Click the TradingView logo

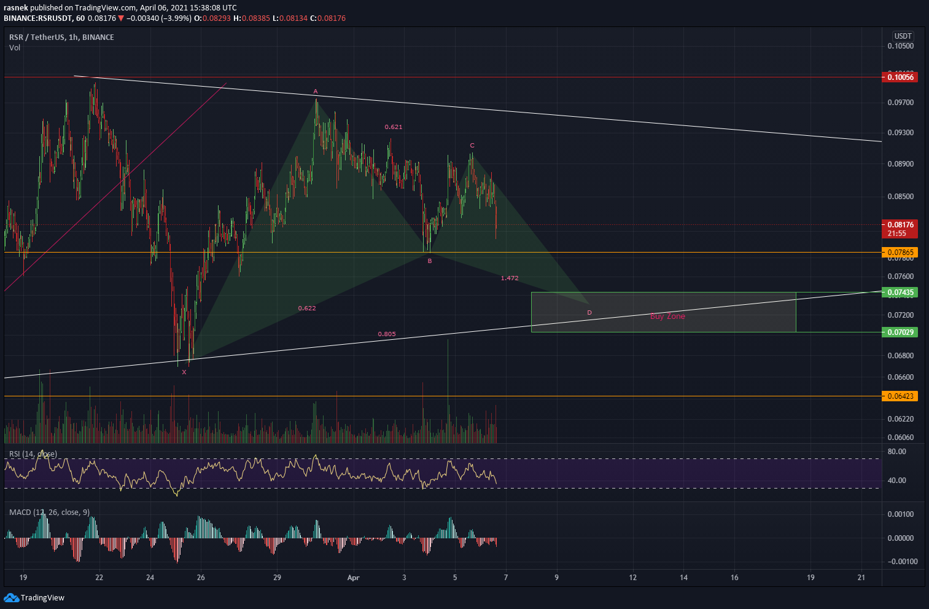pyautogui.click(x=34, y=597)
